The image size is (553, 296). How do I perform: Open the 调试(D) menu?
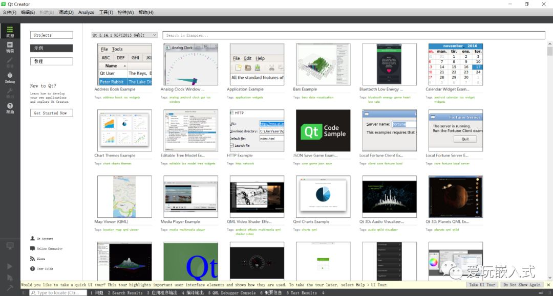point(66,12)
